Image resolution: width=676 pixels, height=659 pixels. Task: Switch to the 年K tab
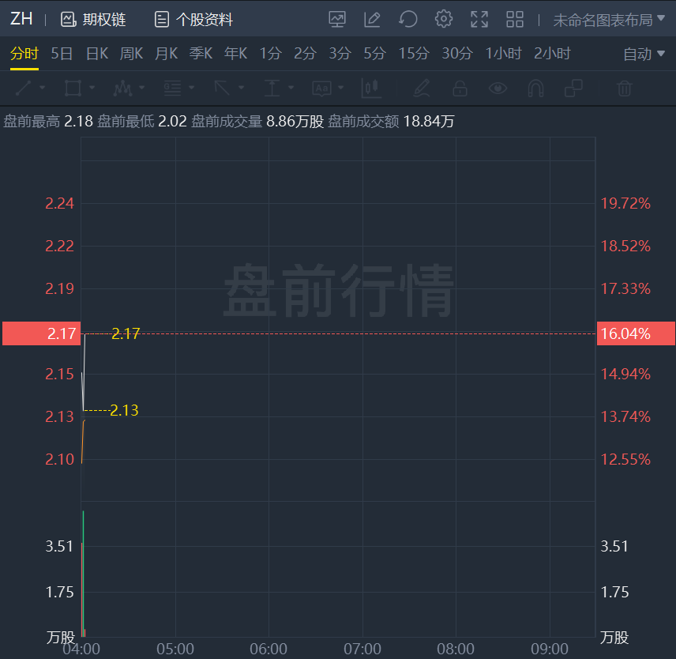tap(236, 54)
